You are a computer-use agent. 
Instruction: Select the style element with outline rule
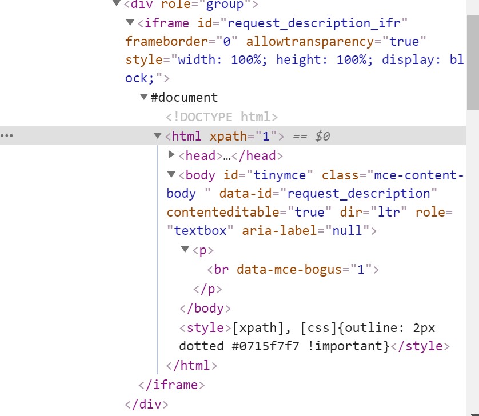[x=206, y=328]
